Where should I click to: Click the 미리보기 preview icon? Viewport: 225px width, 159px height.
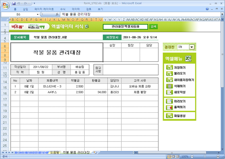[169, 101]
